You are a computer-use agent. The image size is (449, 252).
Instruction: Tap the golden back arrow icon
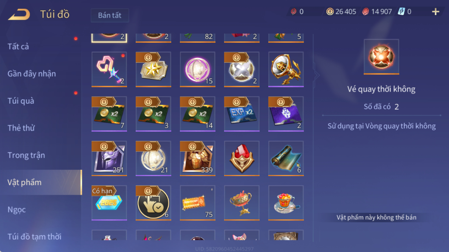pyautogui.click(x=19, y=14)
